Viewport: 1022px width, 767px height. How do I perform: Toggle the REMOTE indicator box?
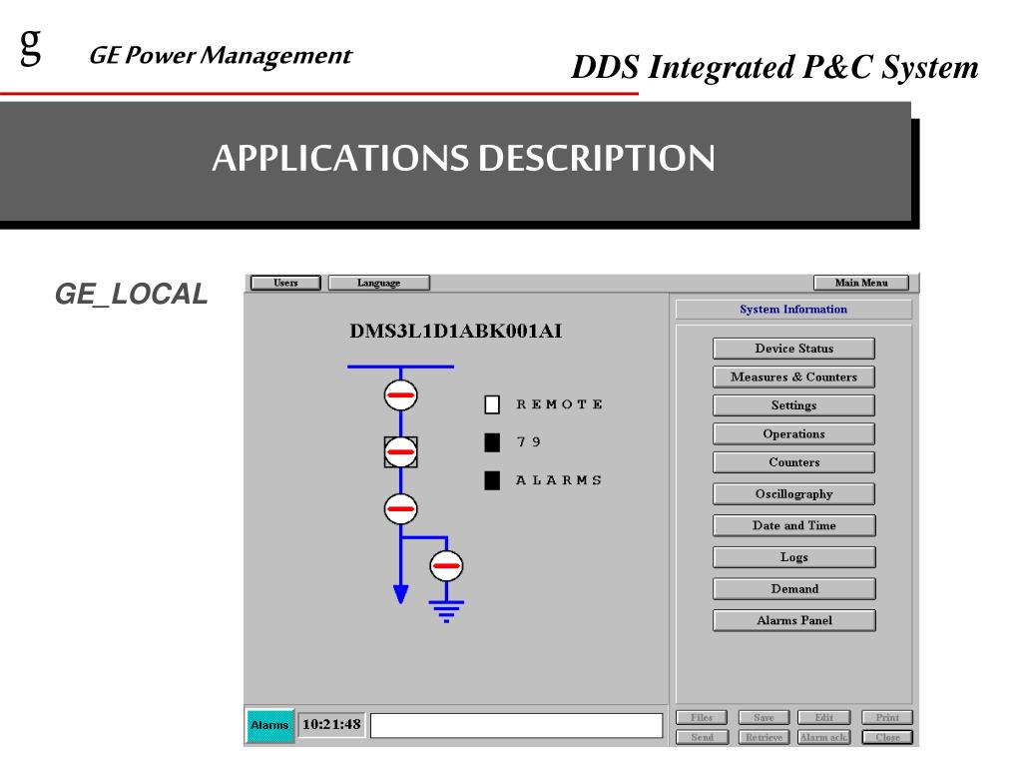[492, 404]
